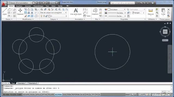The image size is (174, 97).
Task: Open the Vue ribbon tab
Action: (x=47, y=6)
